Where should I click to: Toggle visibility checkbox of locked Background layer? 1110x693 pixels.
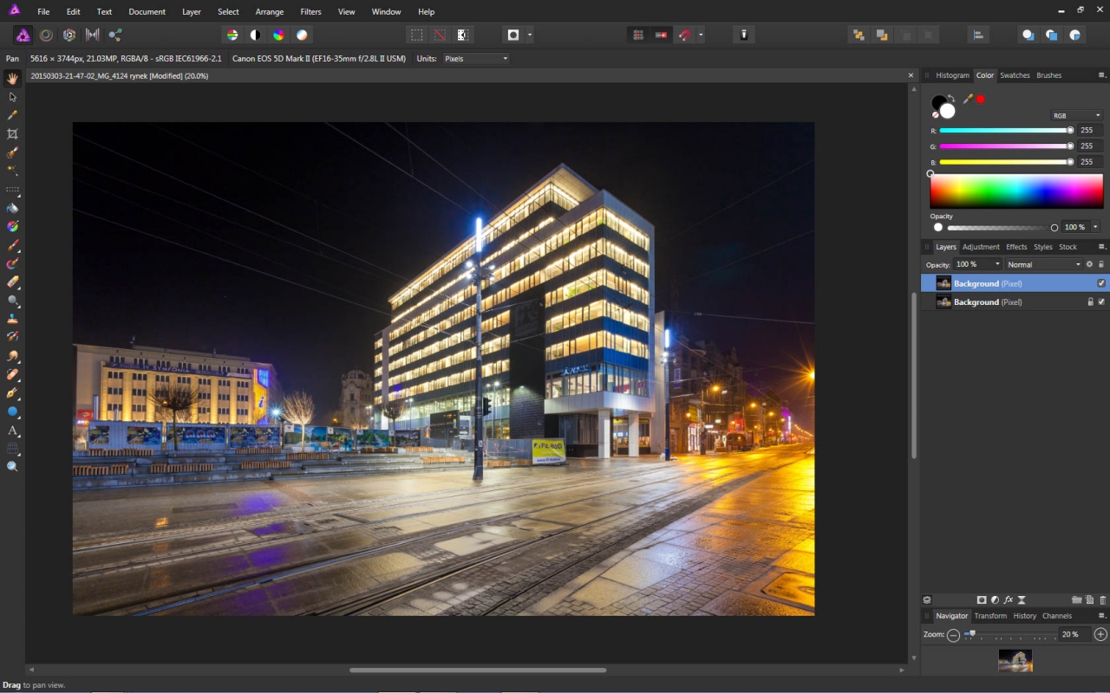point(1101,301)
